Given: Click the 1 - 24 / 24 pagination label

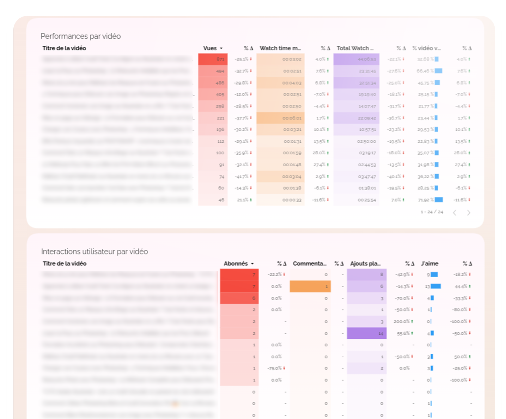Looking at the screenshot, I should [x=431, y=212].
